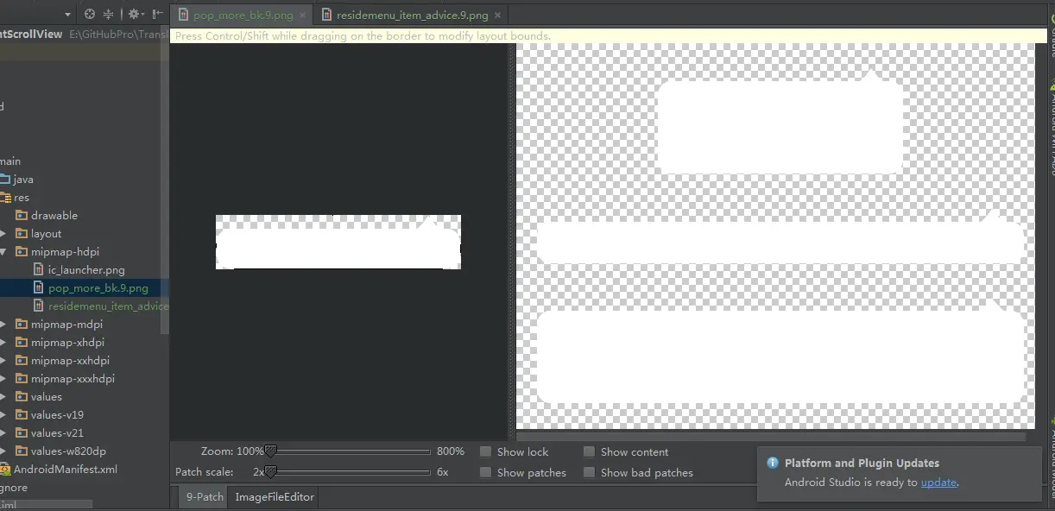Enable the Show bad patches checkbox
1055x511 pixels.
click(x=590, y=472)
